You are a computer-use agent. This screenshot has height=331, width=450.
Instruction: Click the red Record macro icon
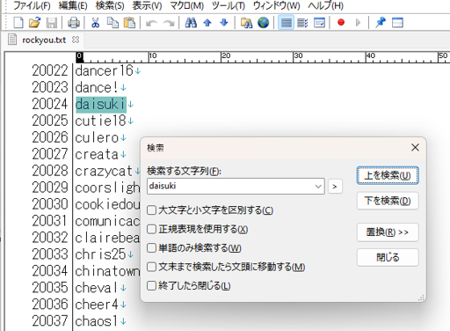click(341, 22)
